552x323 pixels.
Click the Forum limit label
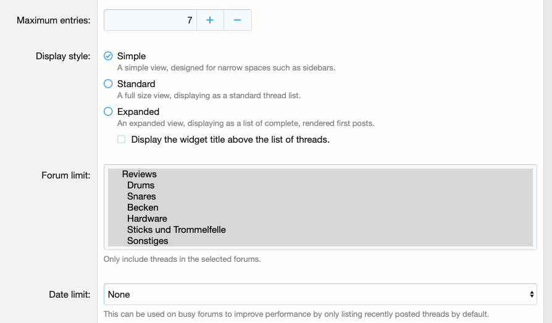pyautogui.click(x=66, y=175)
